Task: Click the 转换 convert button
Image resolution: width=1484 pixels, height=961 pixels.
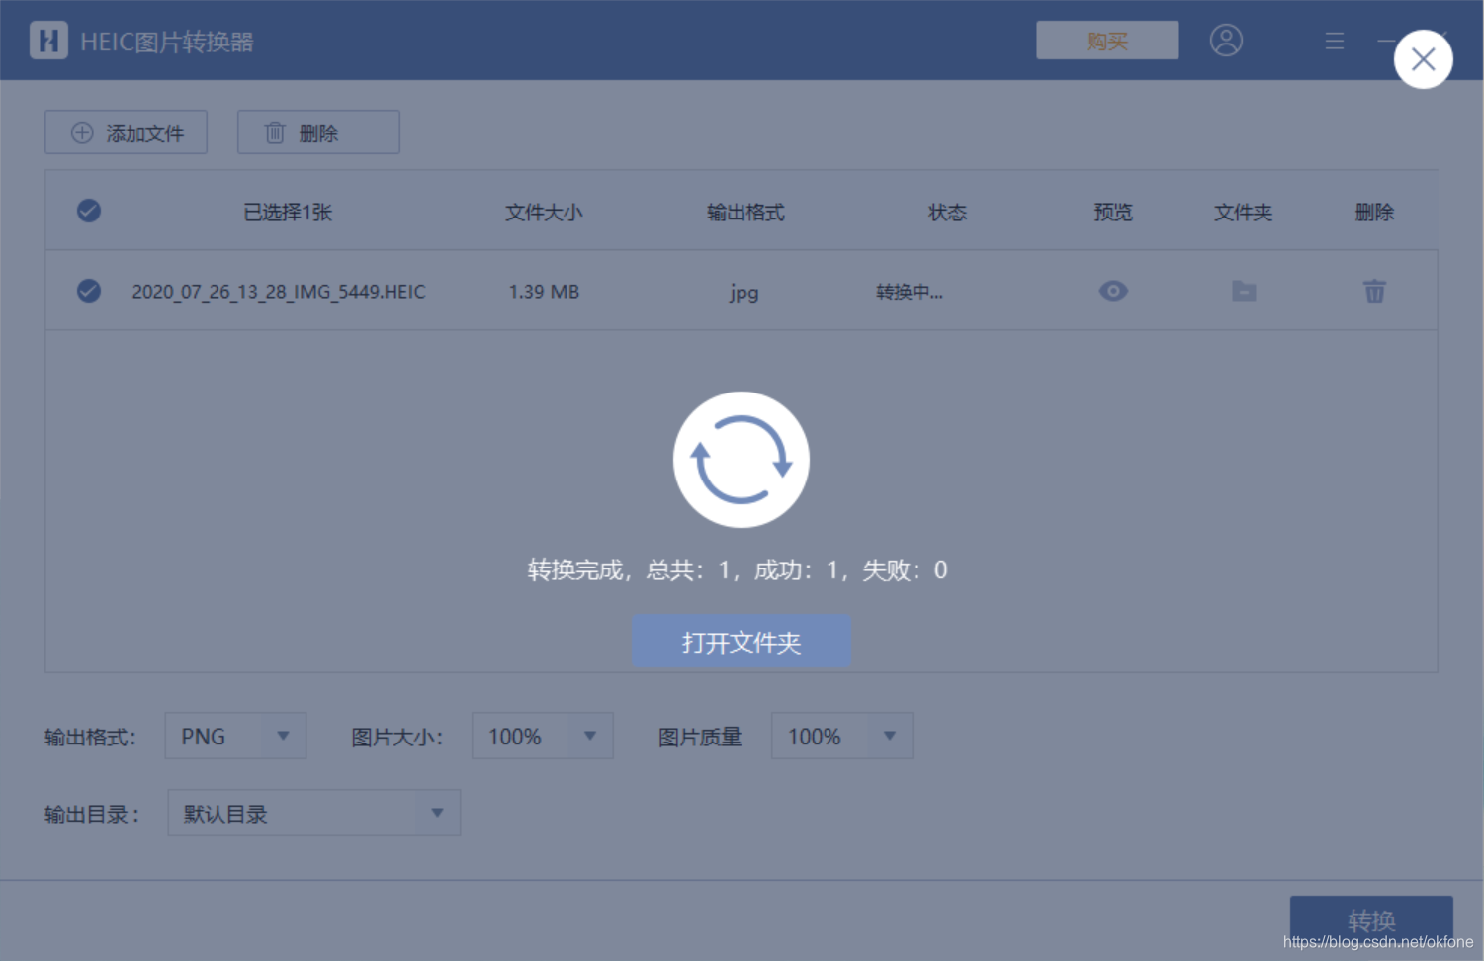Action: coord(1371,921)
